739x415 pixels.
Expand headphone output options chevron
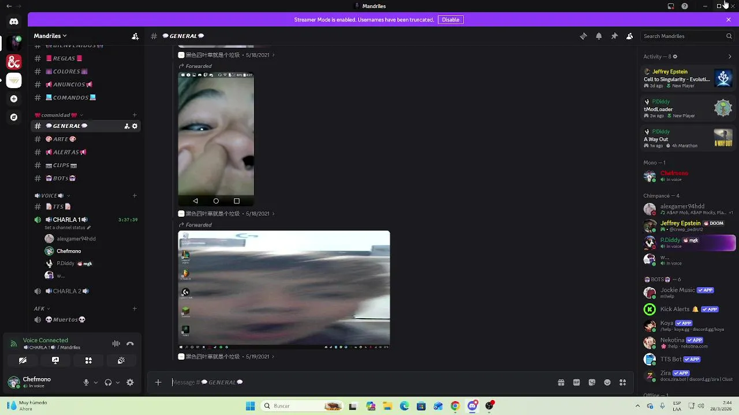pos(118,382)
